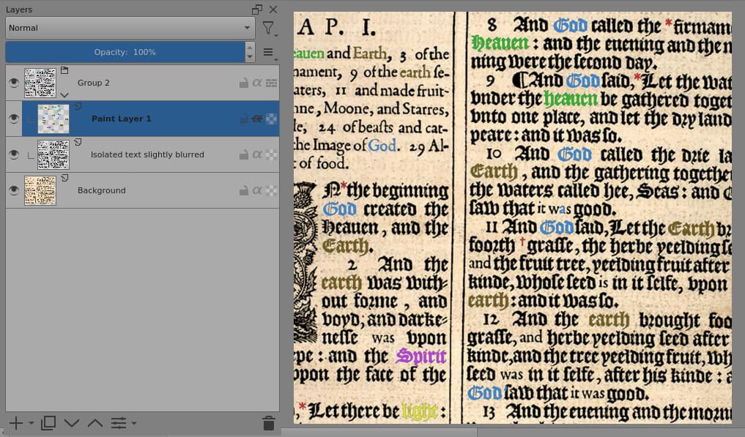Click the Isolated text layer thumbnail
Image resolution: width=745 pixels, height=437 pixels.
53,154
